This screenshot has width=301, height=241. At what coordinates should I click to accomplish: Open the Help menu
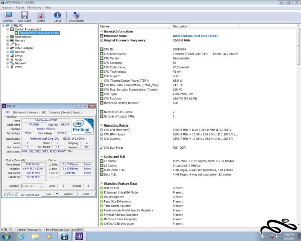[47, 8]
